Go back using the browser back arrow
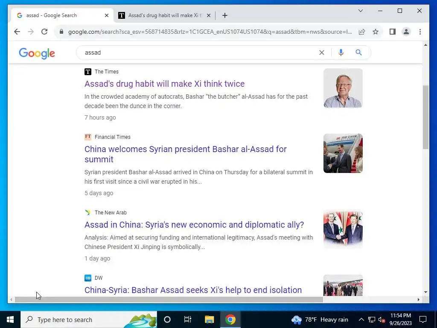The height and width of the screenshot is (328, 437). coord(17,32)
